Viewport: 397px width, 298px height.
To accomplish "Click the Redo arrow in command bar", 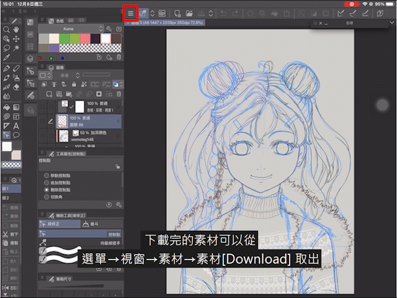I will coord(235,13).
